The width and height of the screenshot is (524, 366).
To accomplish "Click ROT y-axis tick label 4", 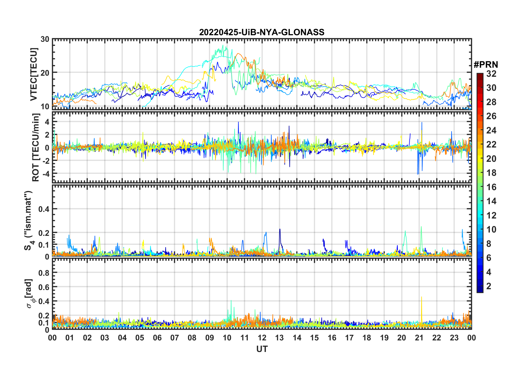I will pyautogui.click(x=47, y=121).
